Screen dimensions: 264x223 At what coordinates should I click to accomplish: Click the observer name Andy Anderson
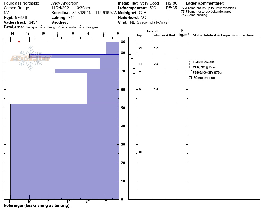click(65, 3)
